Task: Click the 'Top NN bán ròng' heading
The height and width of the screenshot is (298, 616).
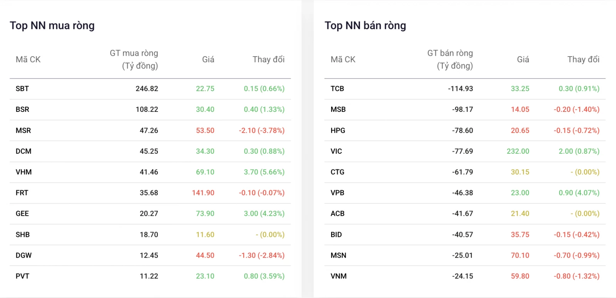Action: pos(365,26)
